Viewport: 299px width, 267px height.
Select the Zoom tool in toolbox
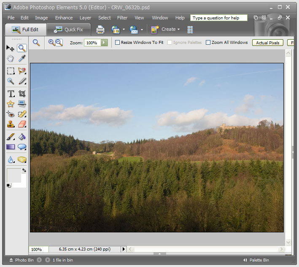click(x=22, y=48)
